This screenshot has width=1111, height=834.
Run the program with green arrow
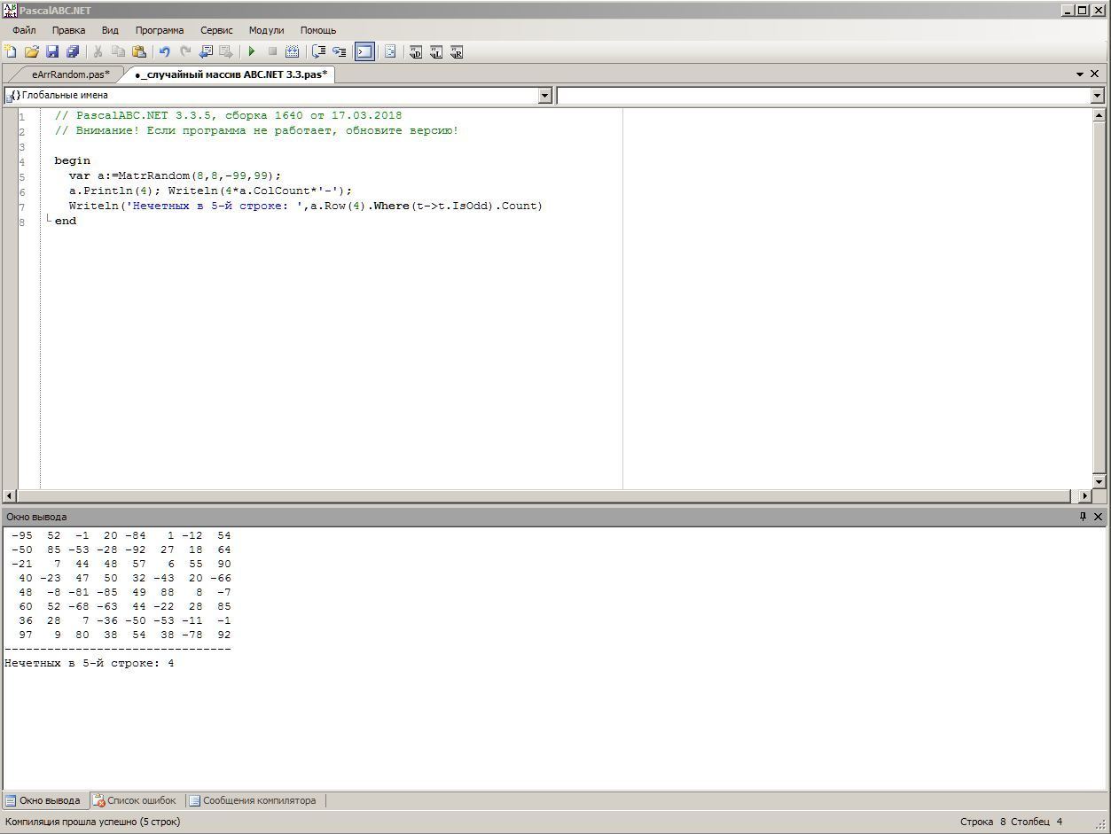coord(252,52)
